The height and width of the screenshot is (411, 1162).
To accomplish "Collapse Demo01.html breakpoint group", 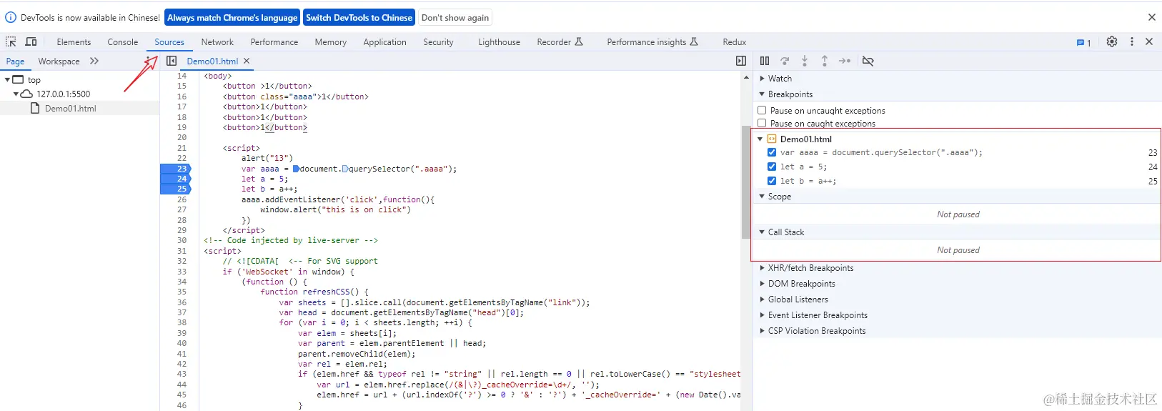I will (760, 139).
